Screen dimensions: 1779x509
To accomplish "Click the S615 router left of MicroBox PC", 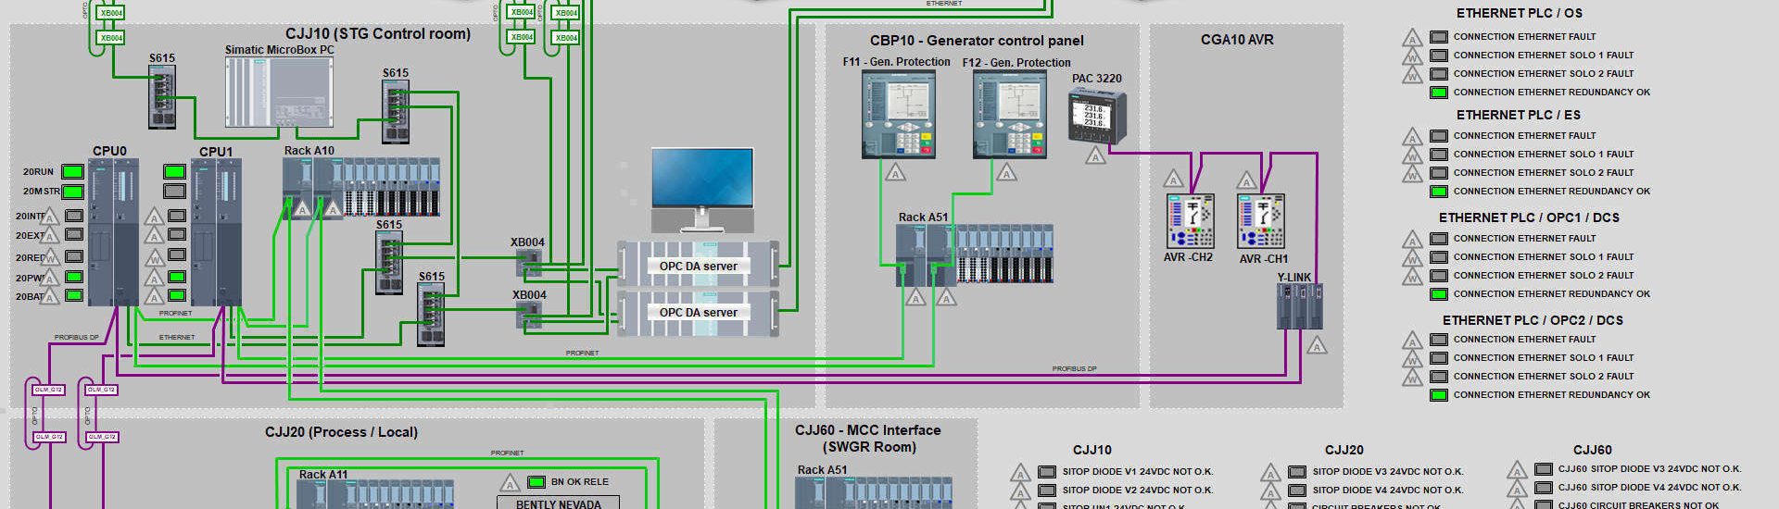I will pos(162,97).
